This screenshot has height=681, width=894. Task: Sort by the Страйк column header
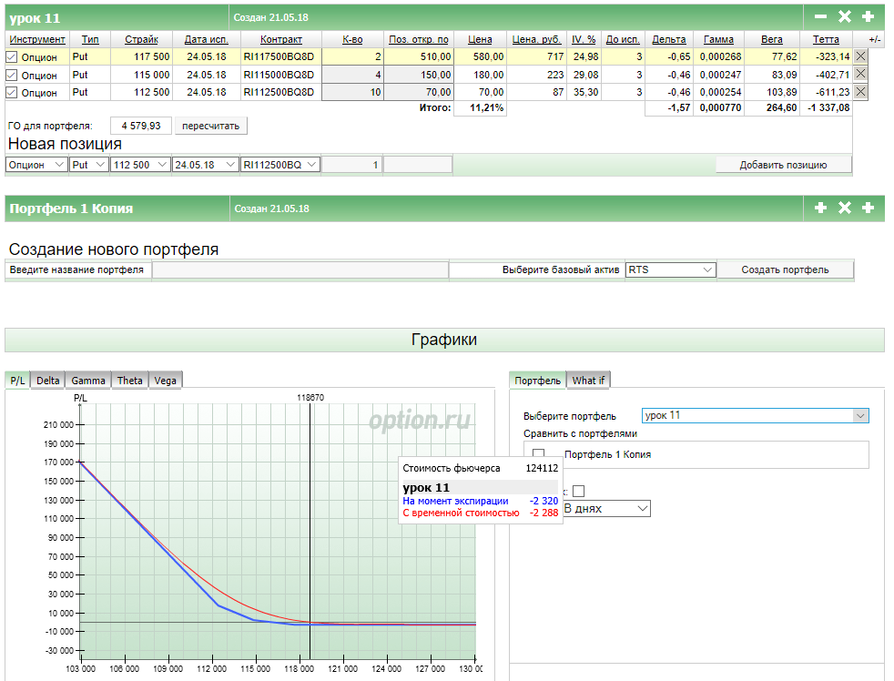point(141,40)
